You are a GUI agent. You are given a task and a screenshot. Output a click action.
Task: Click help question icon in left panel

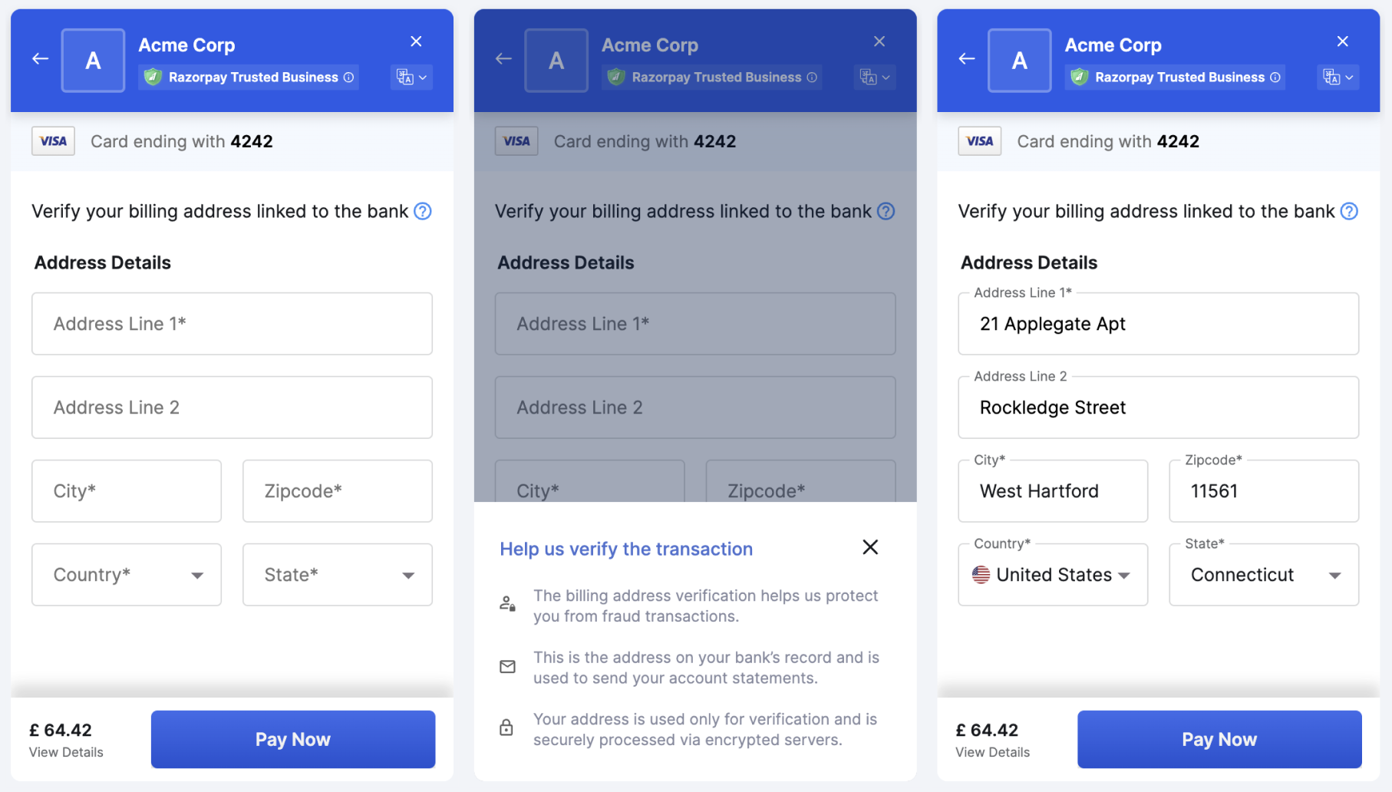423,211
